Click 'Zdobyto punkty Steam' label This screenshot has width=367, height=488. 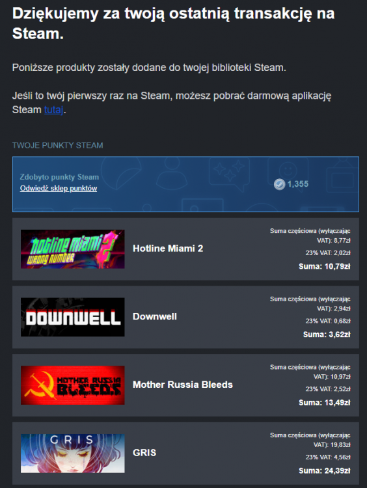click(x=59, y=177)
